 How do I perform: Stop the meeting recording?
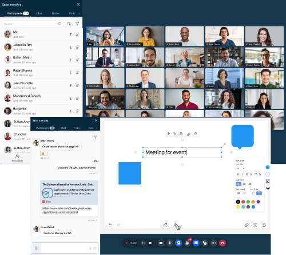click(x=150, y=243)
